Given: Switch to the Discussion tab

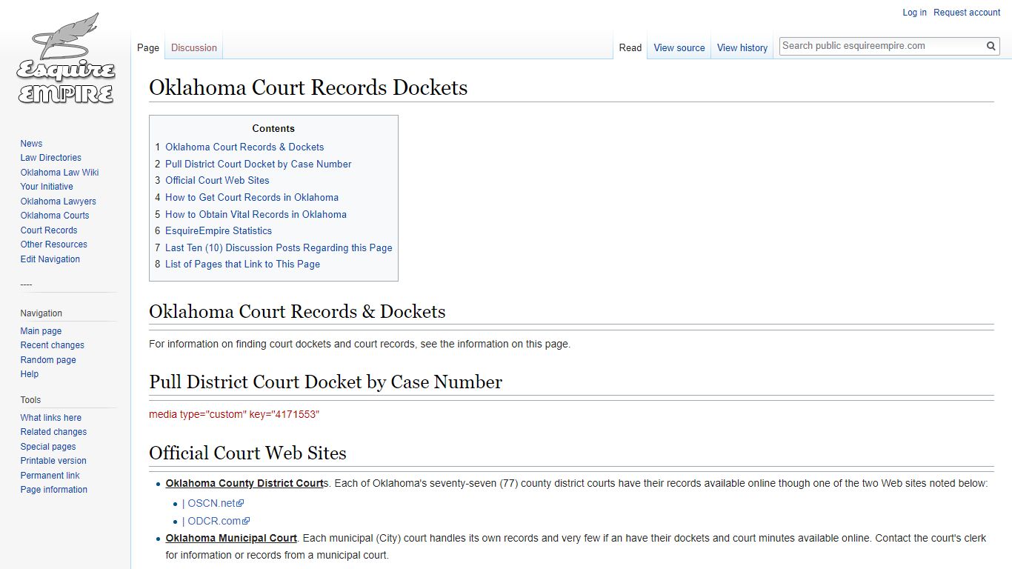Looking at the screenshot, I should tap(194, 47).
